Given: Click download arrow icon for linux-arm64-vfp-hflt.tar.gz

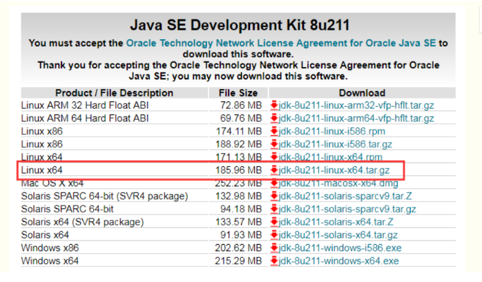Looking at the screenshot, I should pos(274,119).
